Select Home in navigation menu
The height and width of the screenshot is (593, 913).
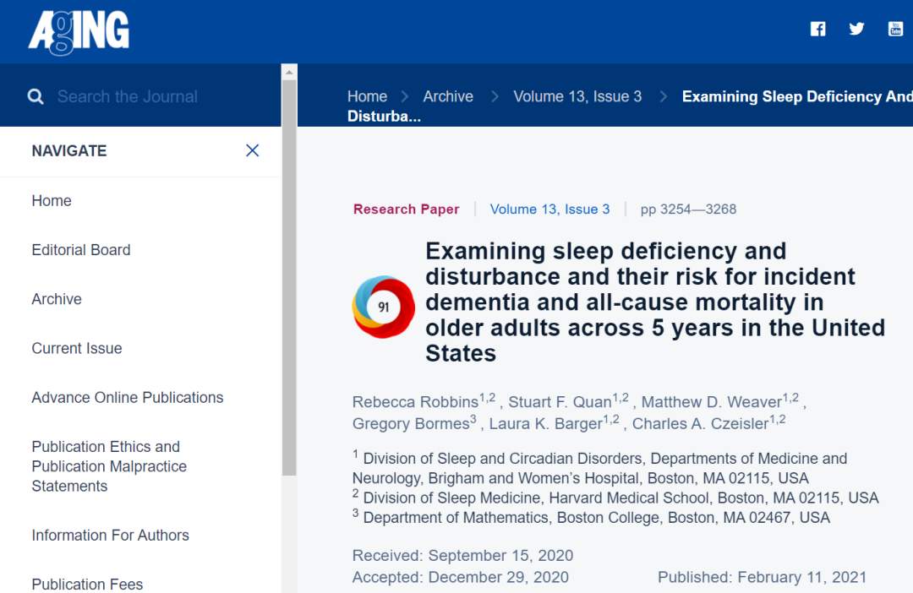coord(52,201)
